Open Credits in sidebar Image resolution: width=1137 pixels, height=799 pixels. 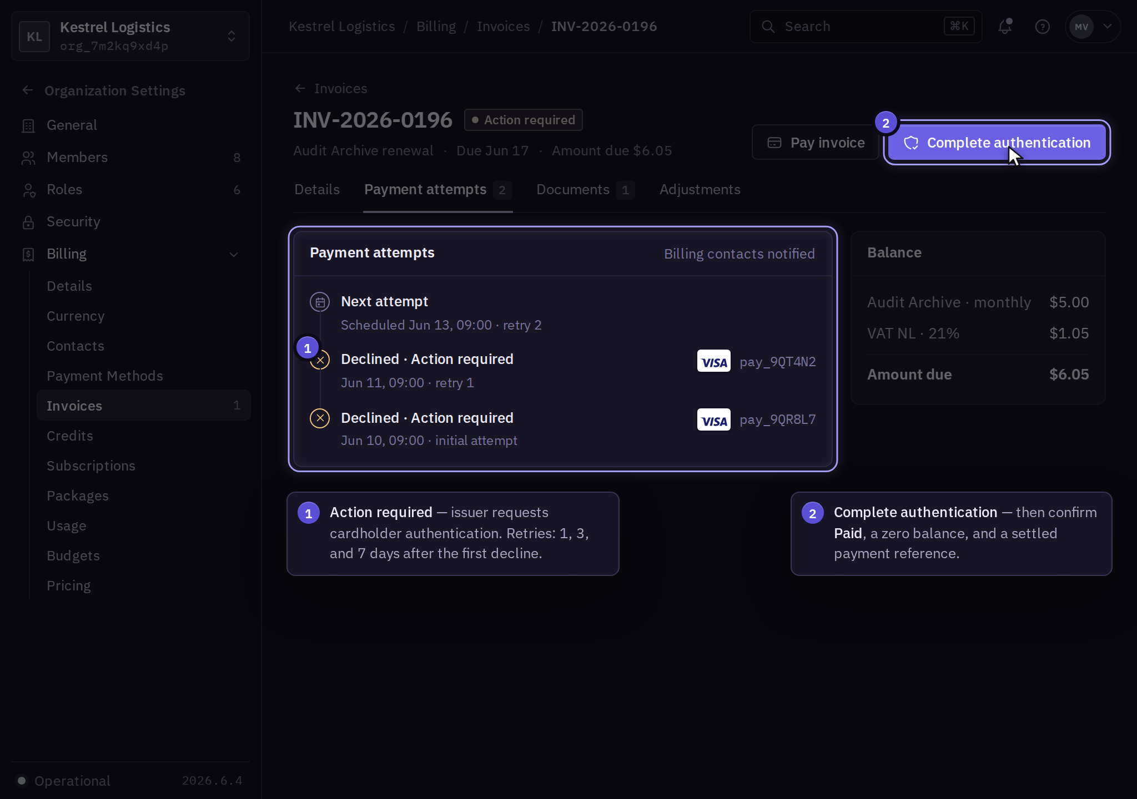[143, 436]
